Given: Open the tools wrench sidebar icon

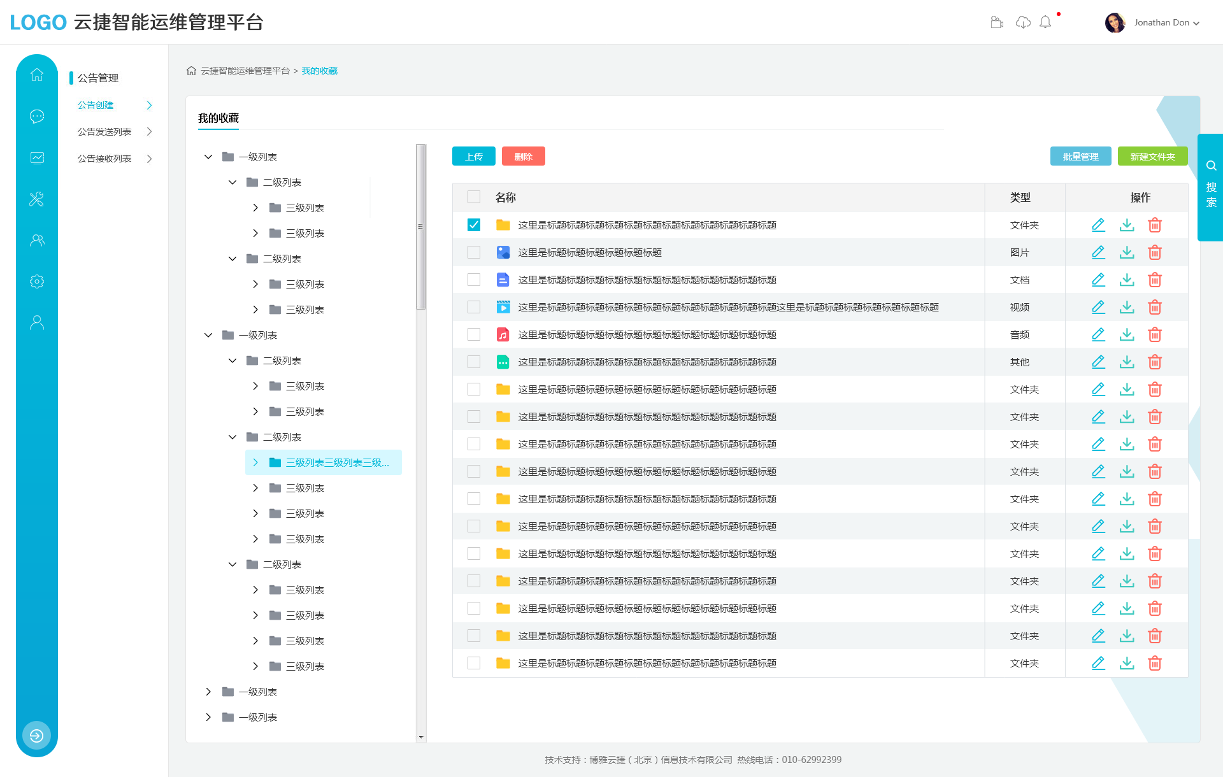Looking at the screenshot, I should coord(37,199).
